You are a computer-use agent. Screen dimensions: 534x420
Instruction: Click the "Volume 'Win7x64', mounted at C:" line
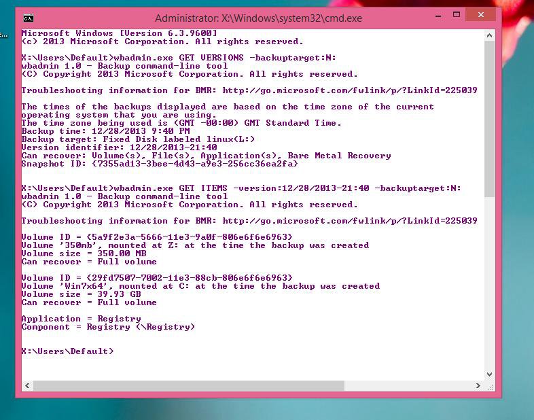[200, 286]
